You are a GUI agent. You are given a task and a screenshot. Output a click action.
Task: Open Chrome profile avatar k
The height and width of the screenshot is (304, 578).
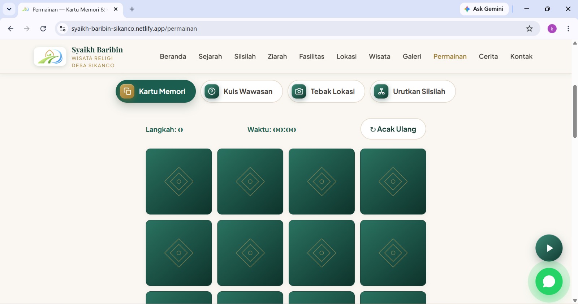(552, 29)
